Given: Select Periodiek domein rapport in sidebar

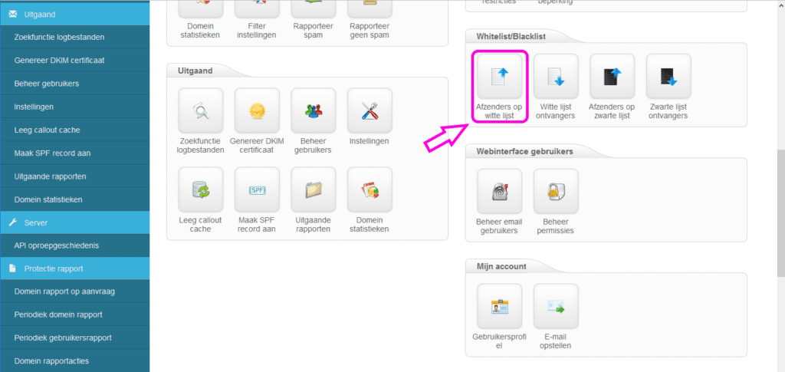Looking at the screenshot, I should click(58, 314).
